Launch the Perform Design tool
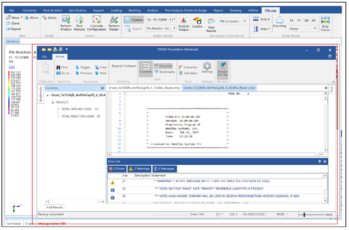Viewport: 349px width, 230px height. coord(114,23)
